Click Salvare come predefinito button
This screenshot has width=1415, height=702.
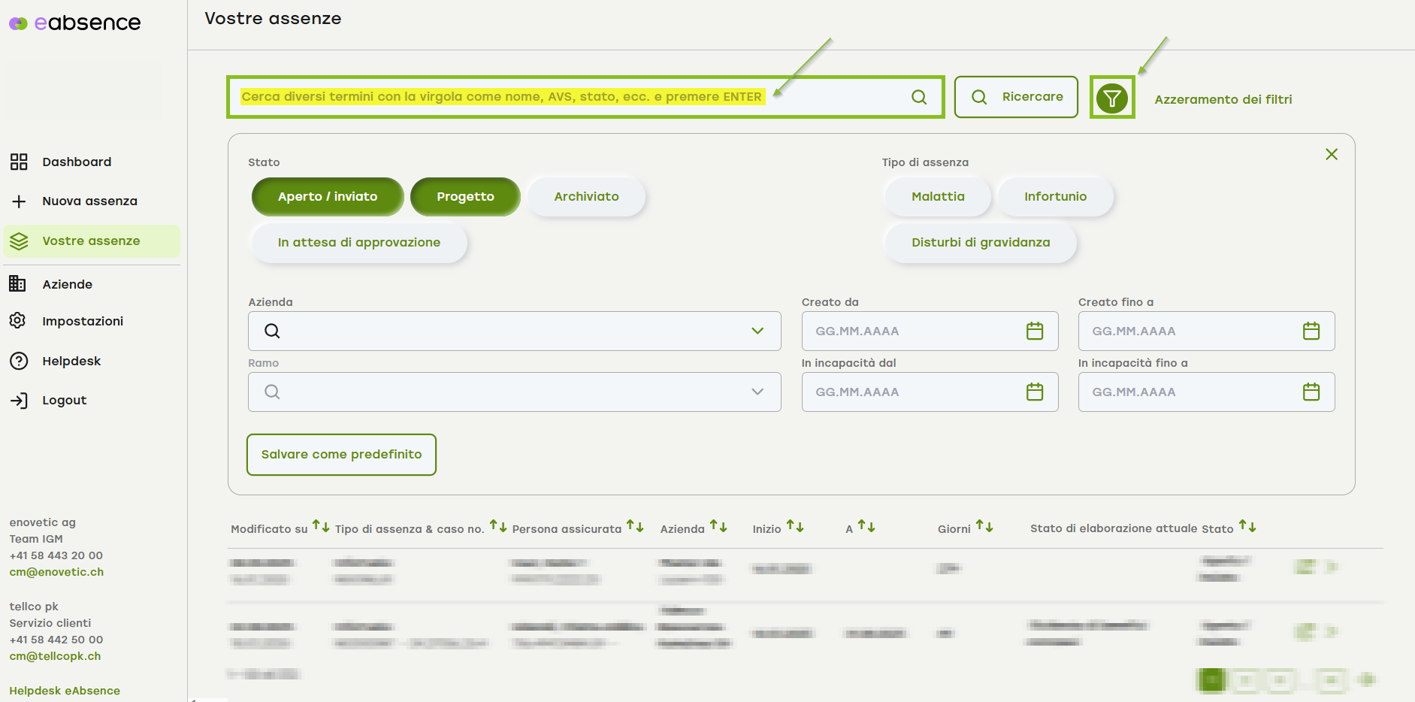[341, 455]
